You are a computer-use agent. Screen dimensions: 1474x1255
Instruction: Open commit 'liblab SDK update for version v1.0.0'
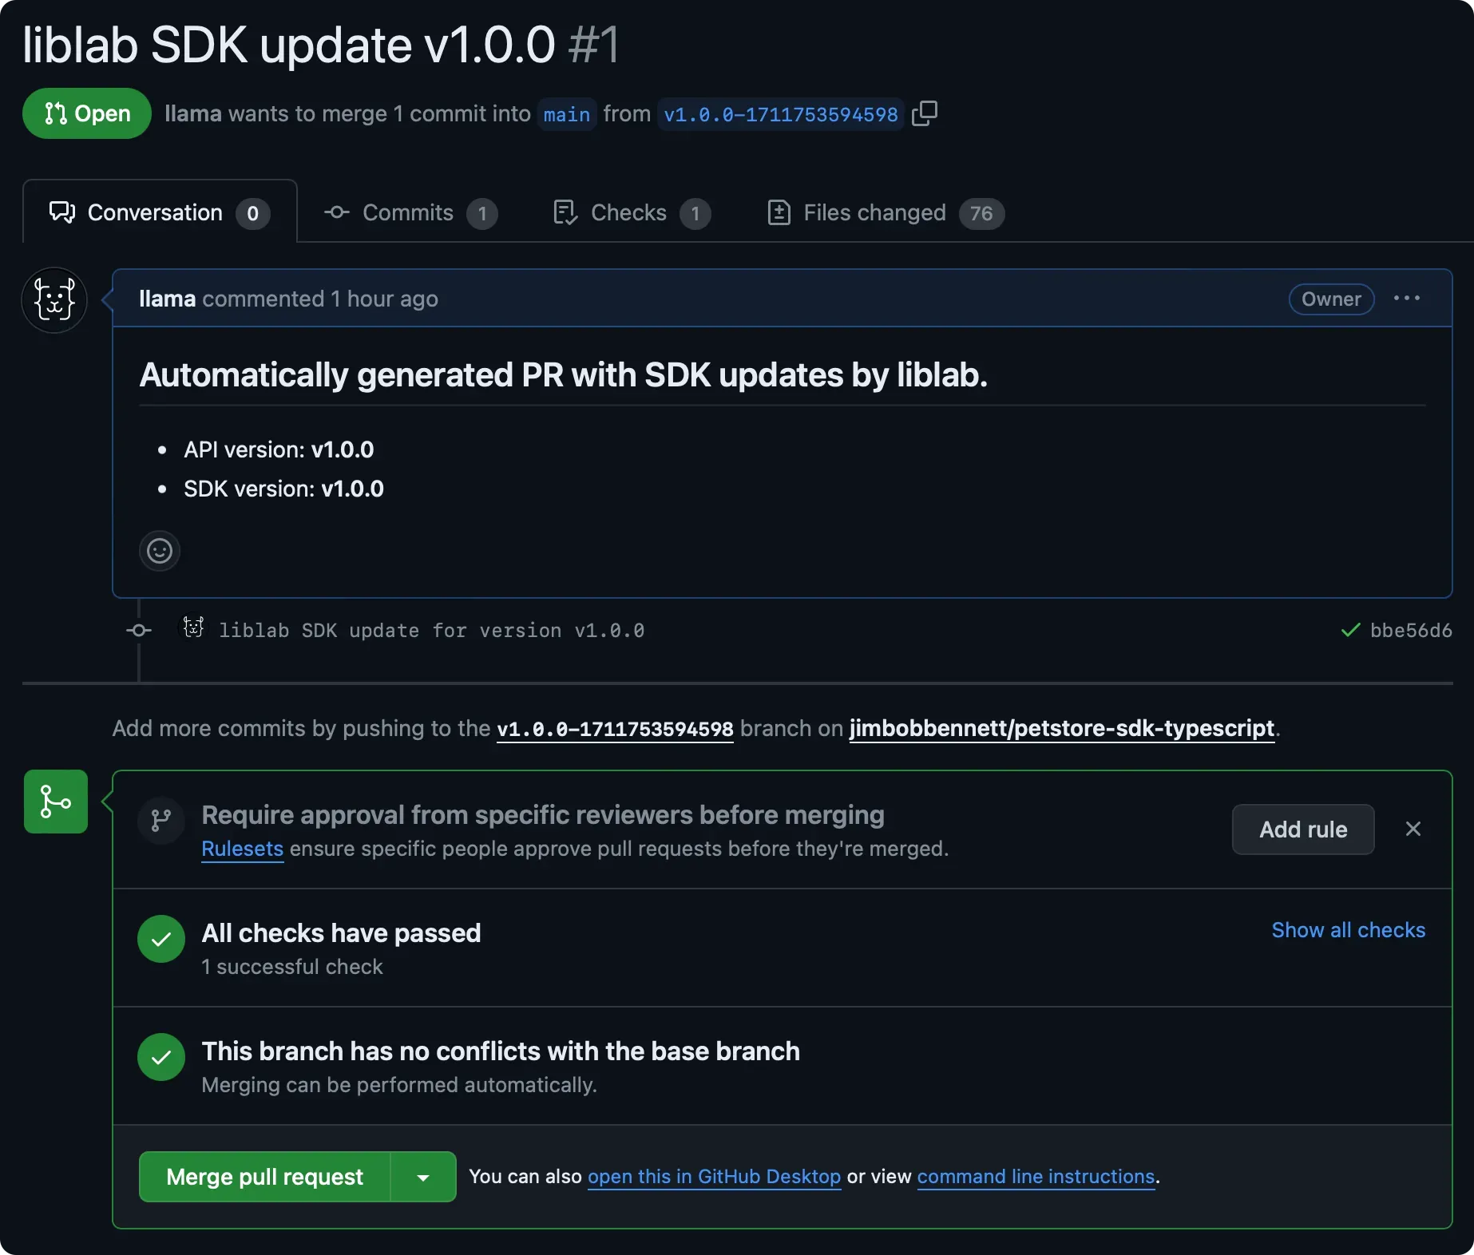pyautogui.click(x=431, y=631)
